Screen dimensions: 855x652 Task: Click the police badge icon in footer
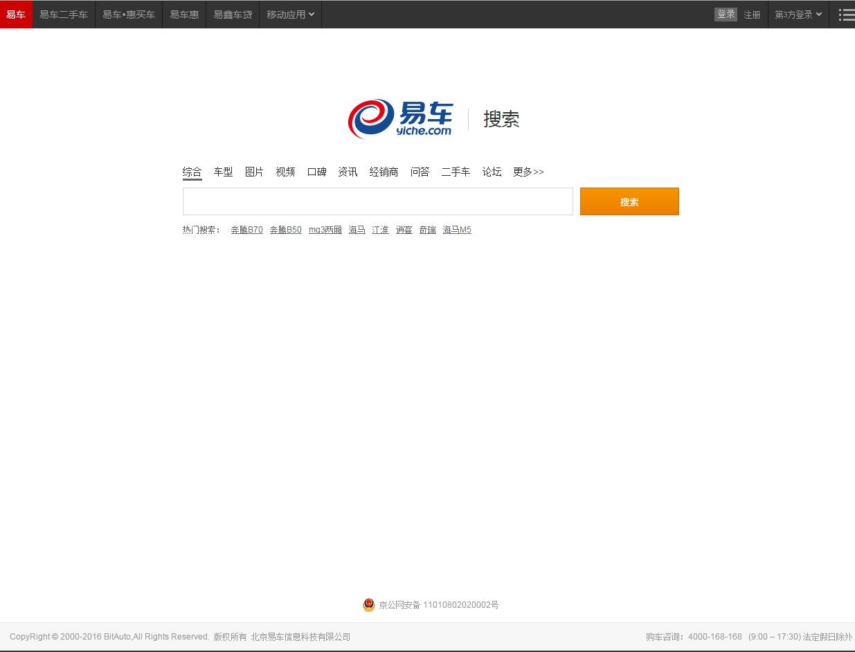coord(369,605)
